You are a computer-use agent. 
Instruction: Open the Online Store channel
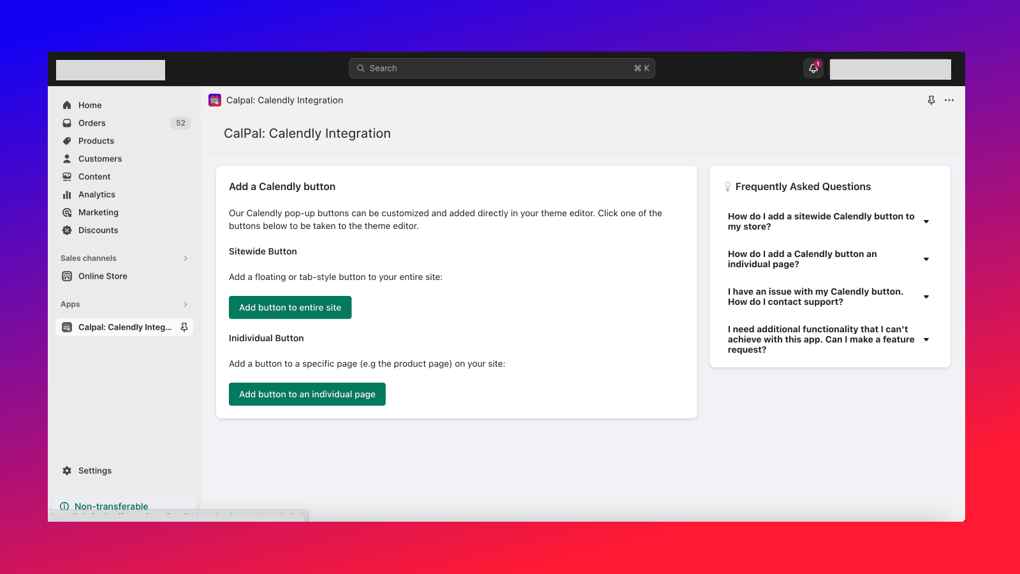tap(103, 276)
